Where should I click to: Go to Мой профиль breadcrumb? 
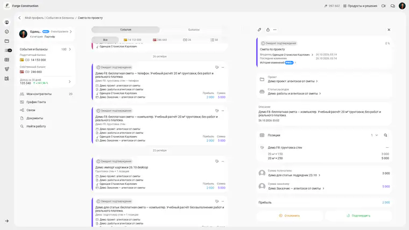34,18
